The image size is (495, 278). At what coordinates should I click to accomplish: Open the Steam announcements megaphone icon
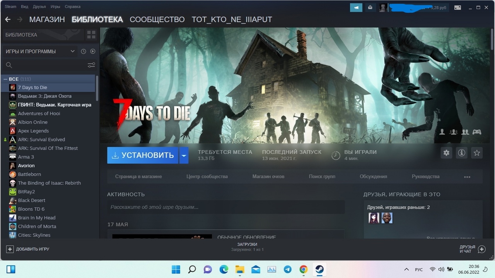[x=356, y=7]
